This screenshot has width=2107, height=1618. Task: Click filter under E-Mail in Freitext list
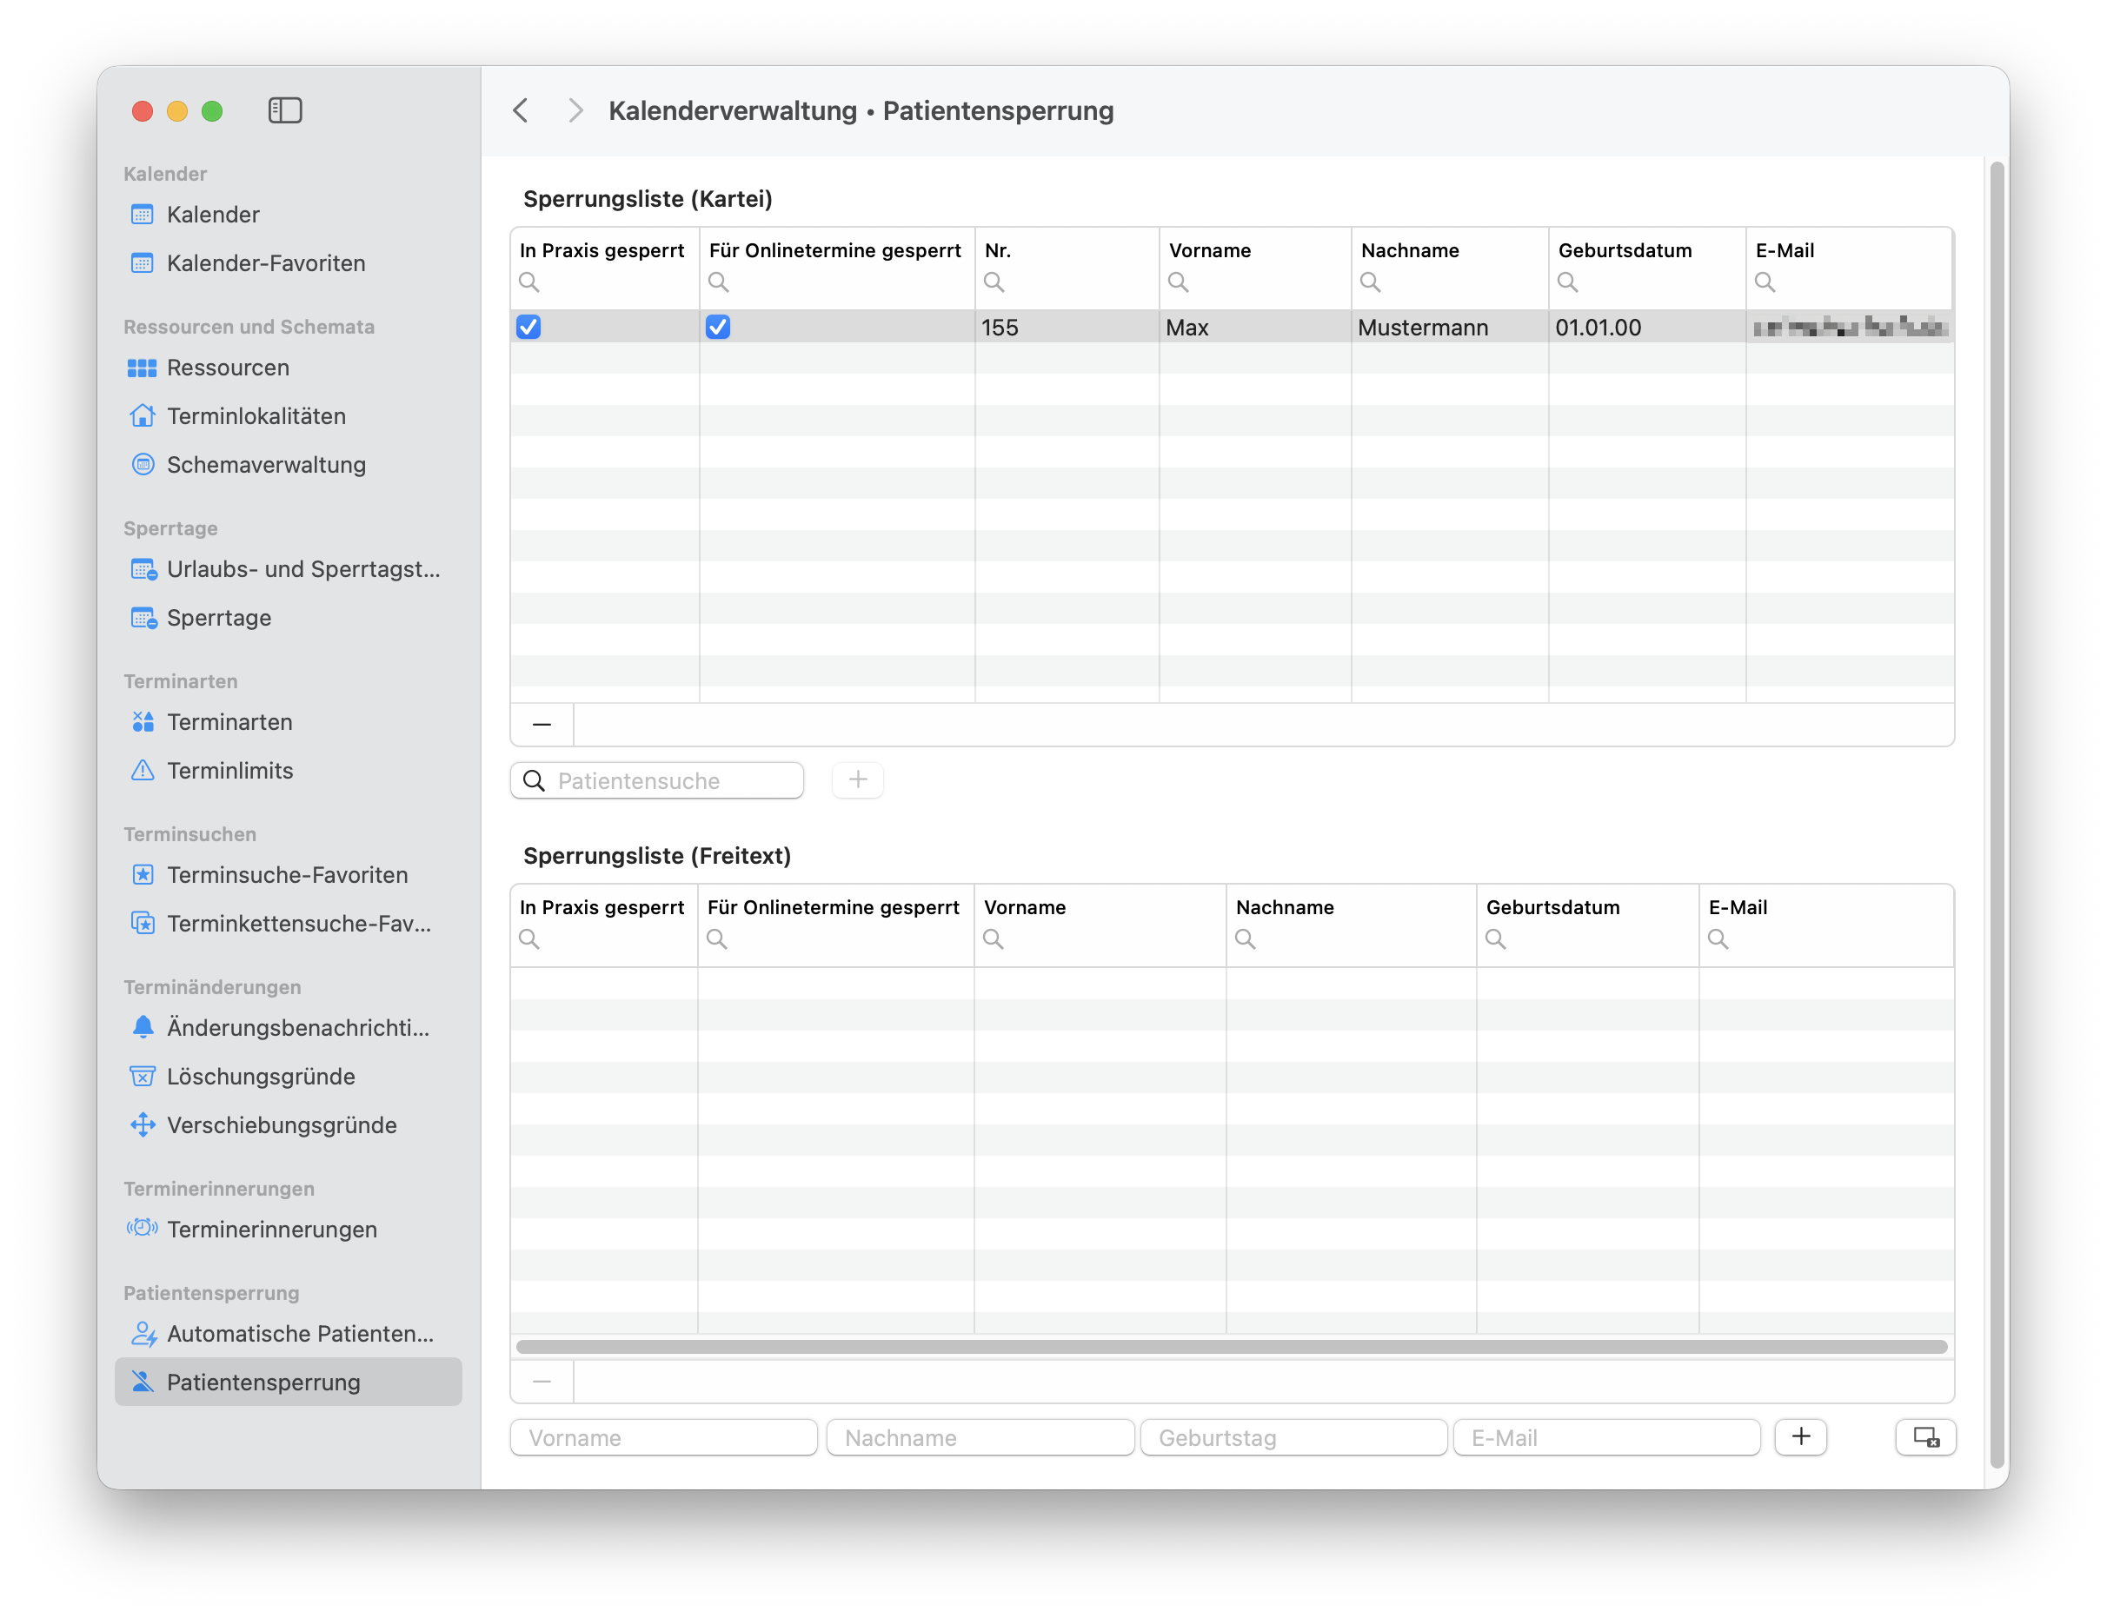pos(1825,939)
